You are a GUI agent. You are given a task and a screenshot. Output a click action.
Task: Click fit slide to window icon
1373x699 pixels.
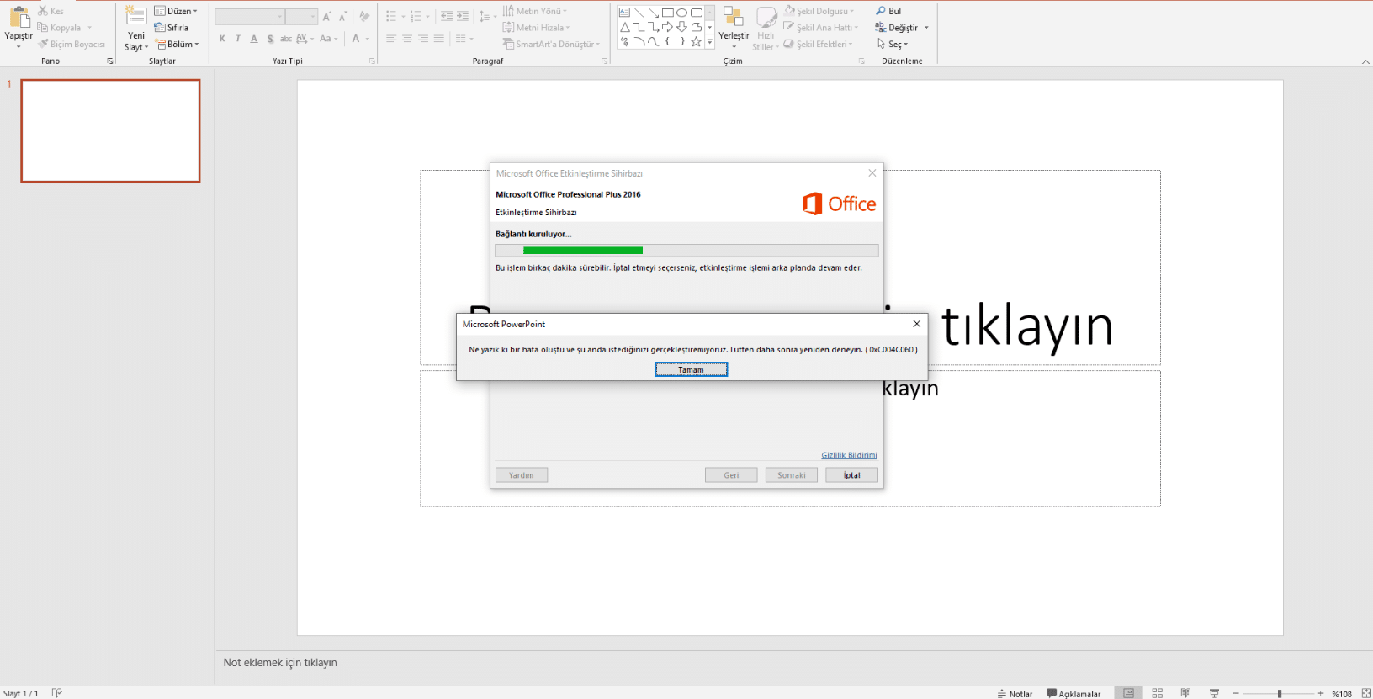tap(1366, 693)
